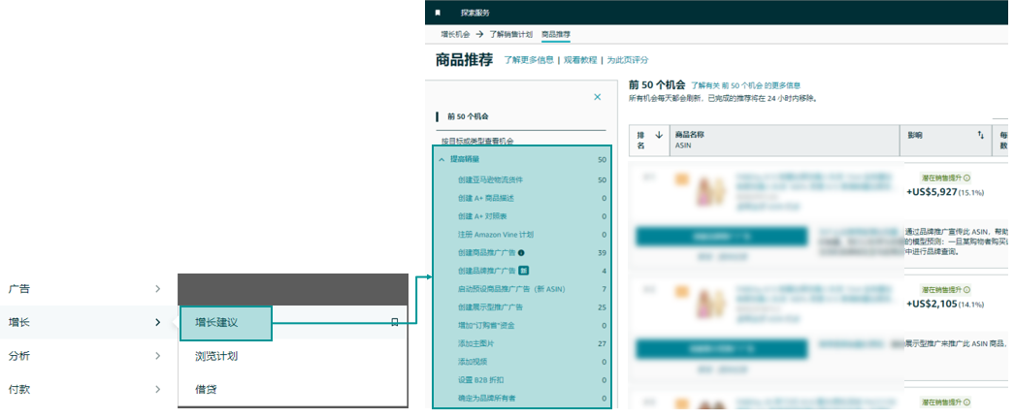Select 前 50 个机会 in the filter panel
The width and height of the screenshot is (1014, 419).
click(x=468, y=117)
